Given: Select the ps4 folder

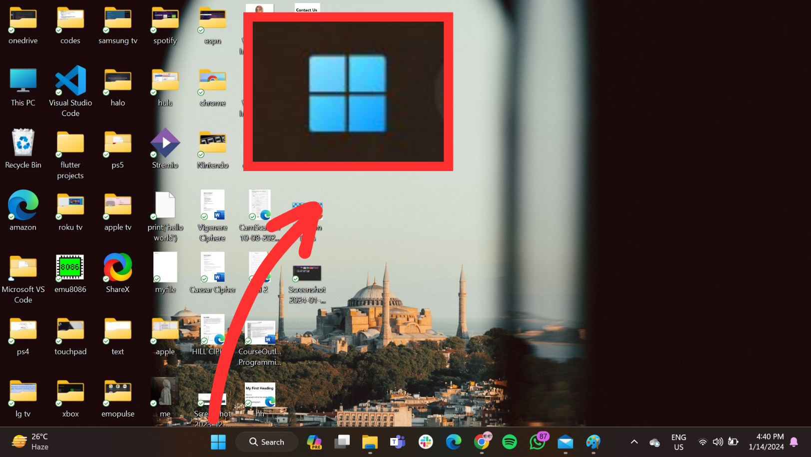Looking at the screenshot, I should point(23,336).
